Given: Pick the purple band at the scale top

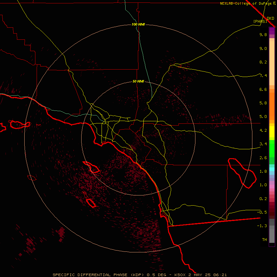Looking at the screenshot, I should (272, 31).
